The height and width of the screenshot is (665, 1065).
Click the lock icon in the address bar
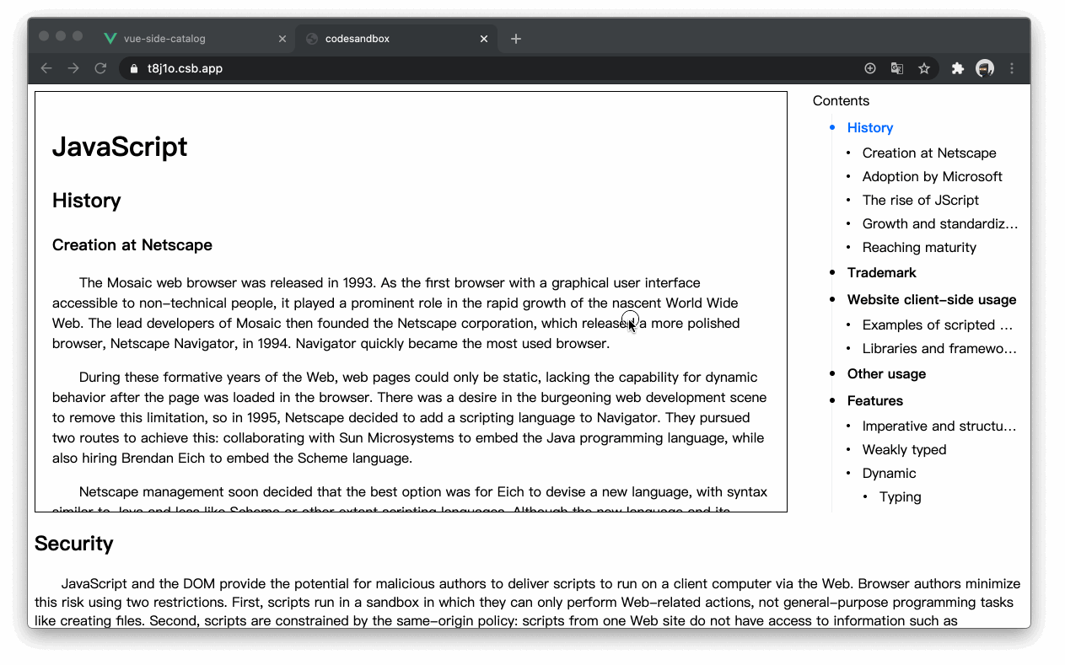pos(134,69)
